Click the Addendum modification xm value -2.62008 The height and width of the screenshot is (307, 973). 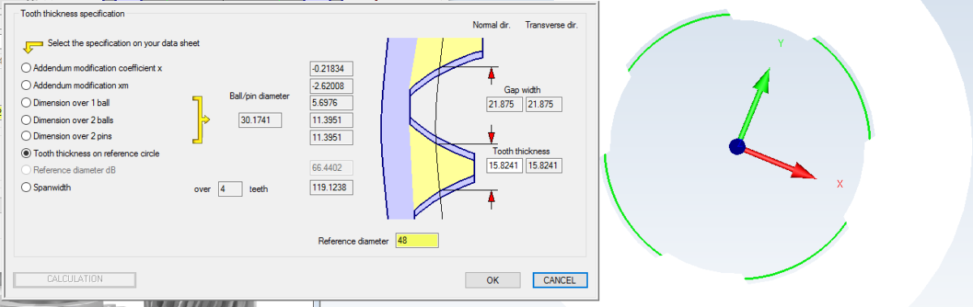tap(332, 86)
